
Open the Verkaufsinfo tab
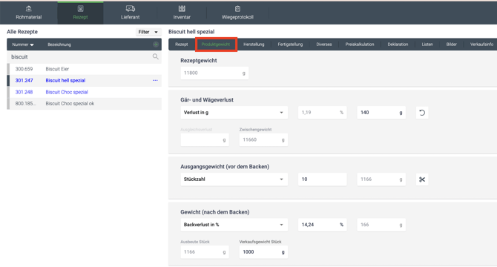(481, 44)
